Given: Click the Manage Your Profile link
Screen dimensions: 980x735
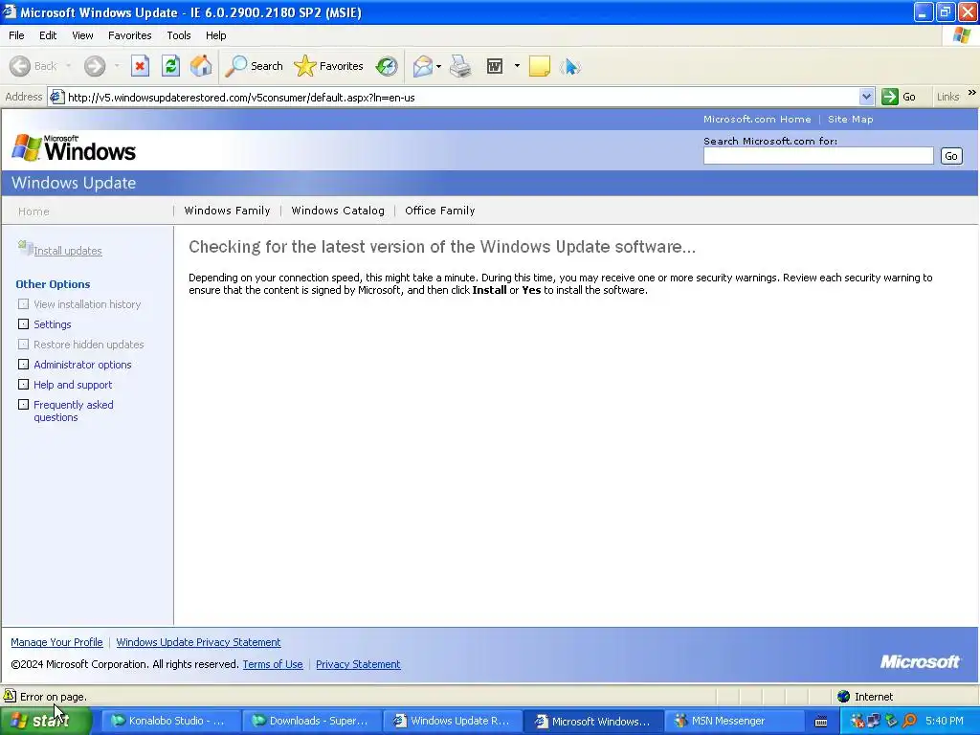Looking at the screenshot, I should [x=56, y=642].
